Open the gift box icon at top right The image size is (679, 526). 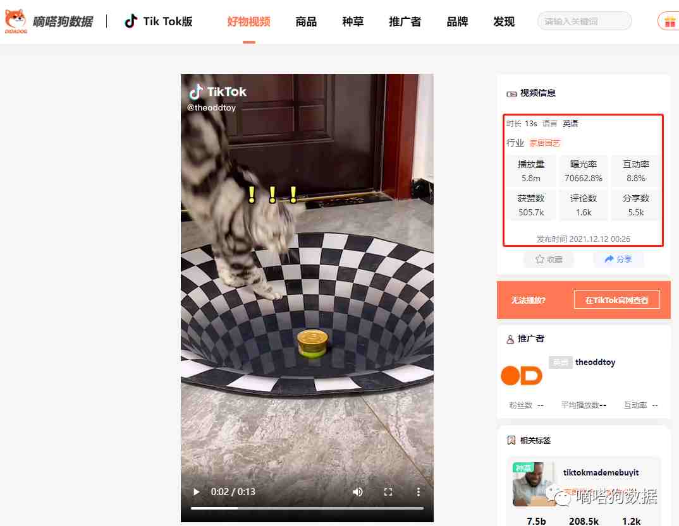[670, 21]
